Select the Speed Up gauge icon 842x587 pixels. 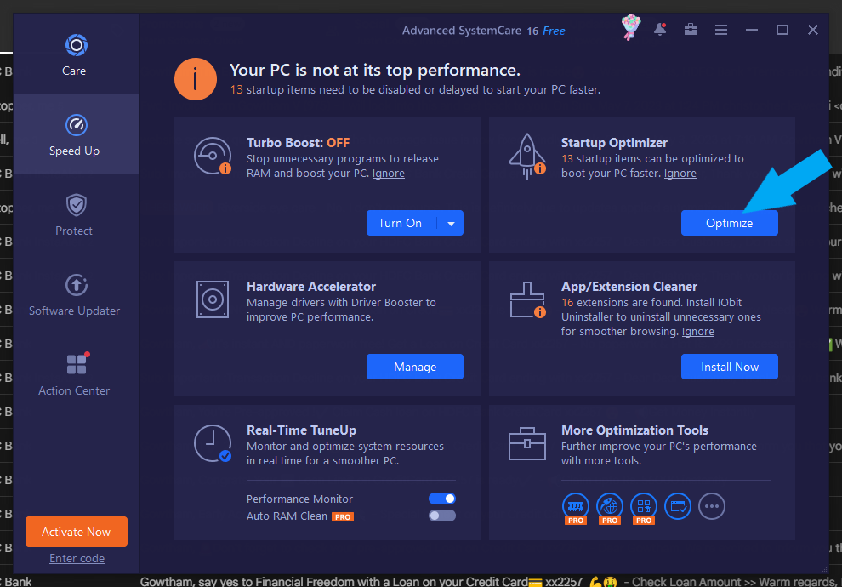click(x=77, y=125)
